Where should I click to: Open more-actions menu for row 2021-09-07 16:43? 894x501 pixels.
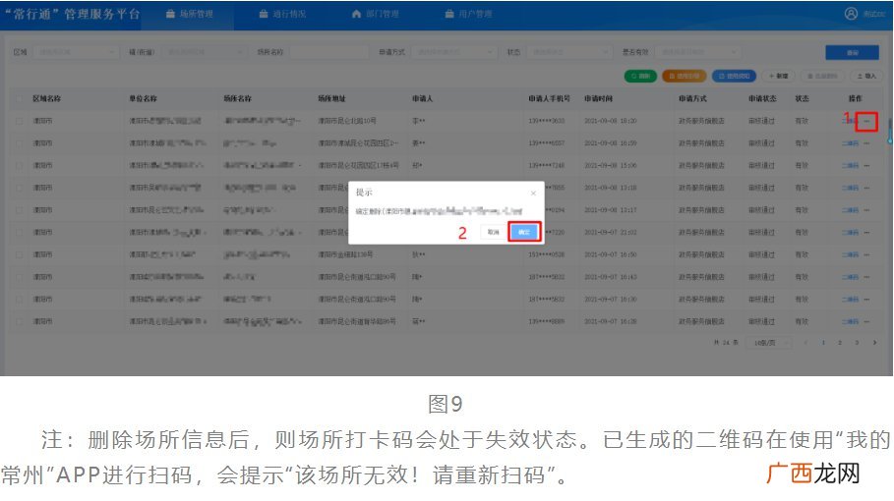(x=866, y=277)
